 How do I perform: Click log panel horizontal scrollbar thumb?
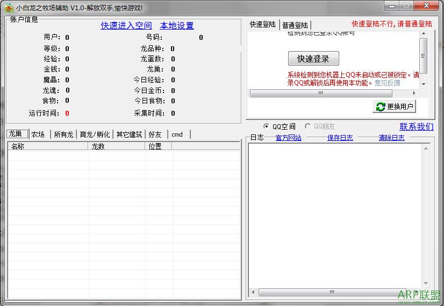pyautogui.click(x=332, y=292)
